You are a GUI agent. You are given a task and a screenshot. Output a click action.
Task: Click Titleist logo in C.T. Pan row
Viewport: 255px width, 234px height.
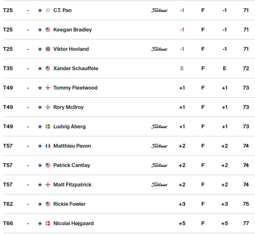pos(159,10)
